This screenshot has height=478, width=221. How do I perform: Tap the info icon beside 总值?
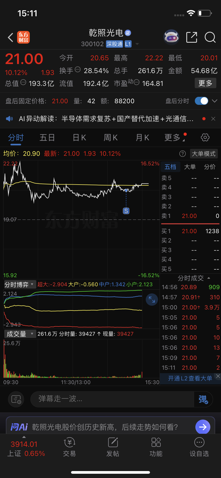23,82
